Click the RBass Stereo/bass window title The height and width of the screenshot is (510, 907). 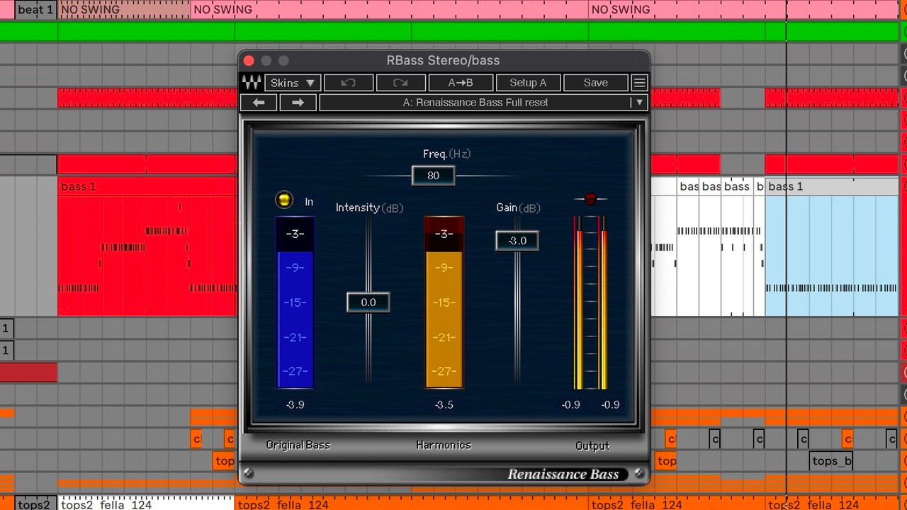tap(444, 61)
